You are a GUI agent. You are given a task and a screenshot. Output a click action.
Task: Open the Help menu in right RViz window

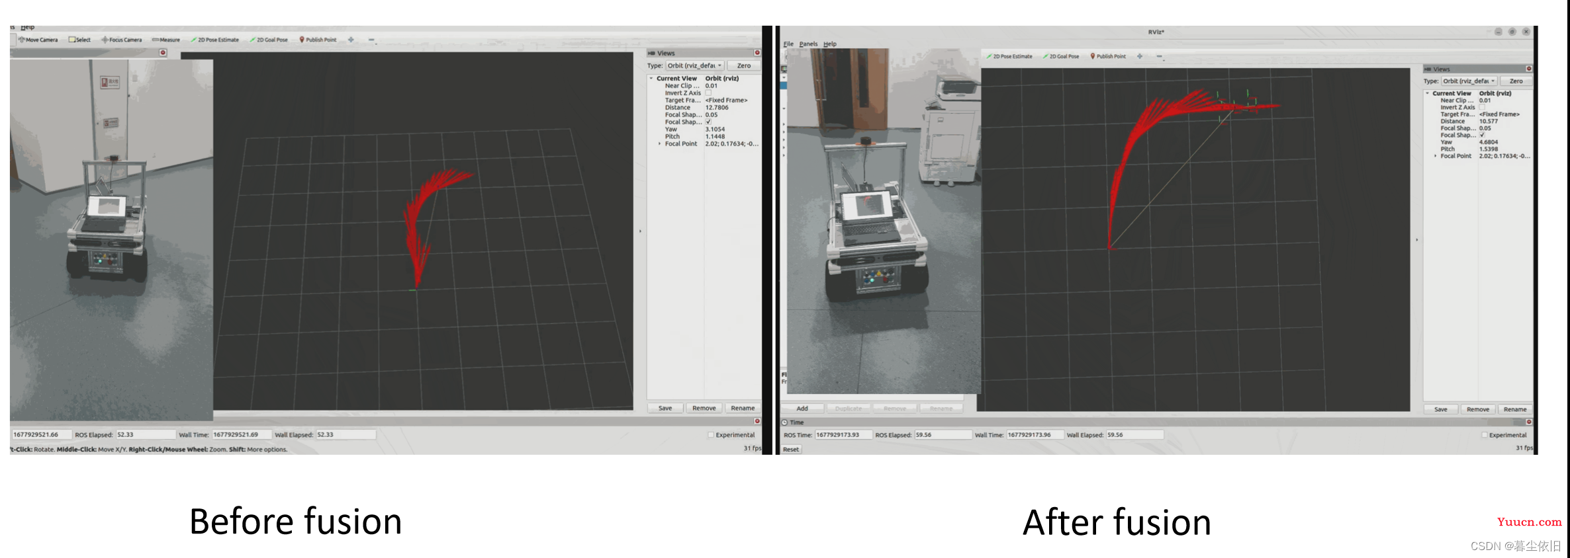(830, 44)
